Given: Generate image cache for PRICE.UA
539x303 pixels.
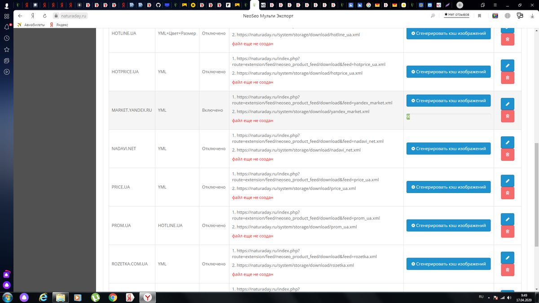Looking at the screenshot, I should [448, 187].
